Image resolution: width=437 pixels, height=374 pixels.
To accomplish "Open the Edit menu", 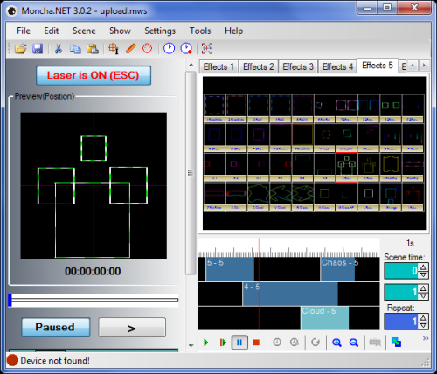I will click(52, 31).
